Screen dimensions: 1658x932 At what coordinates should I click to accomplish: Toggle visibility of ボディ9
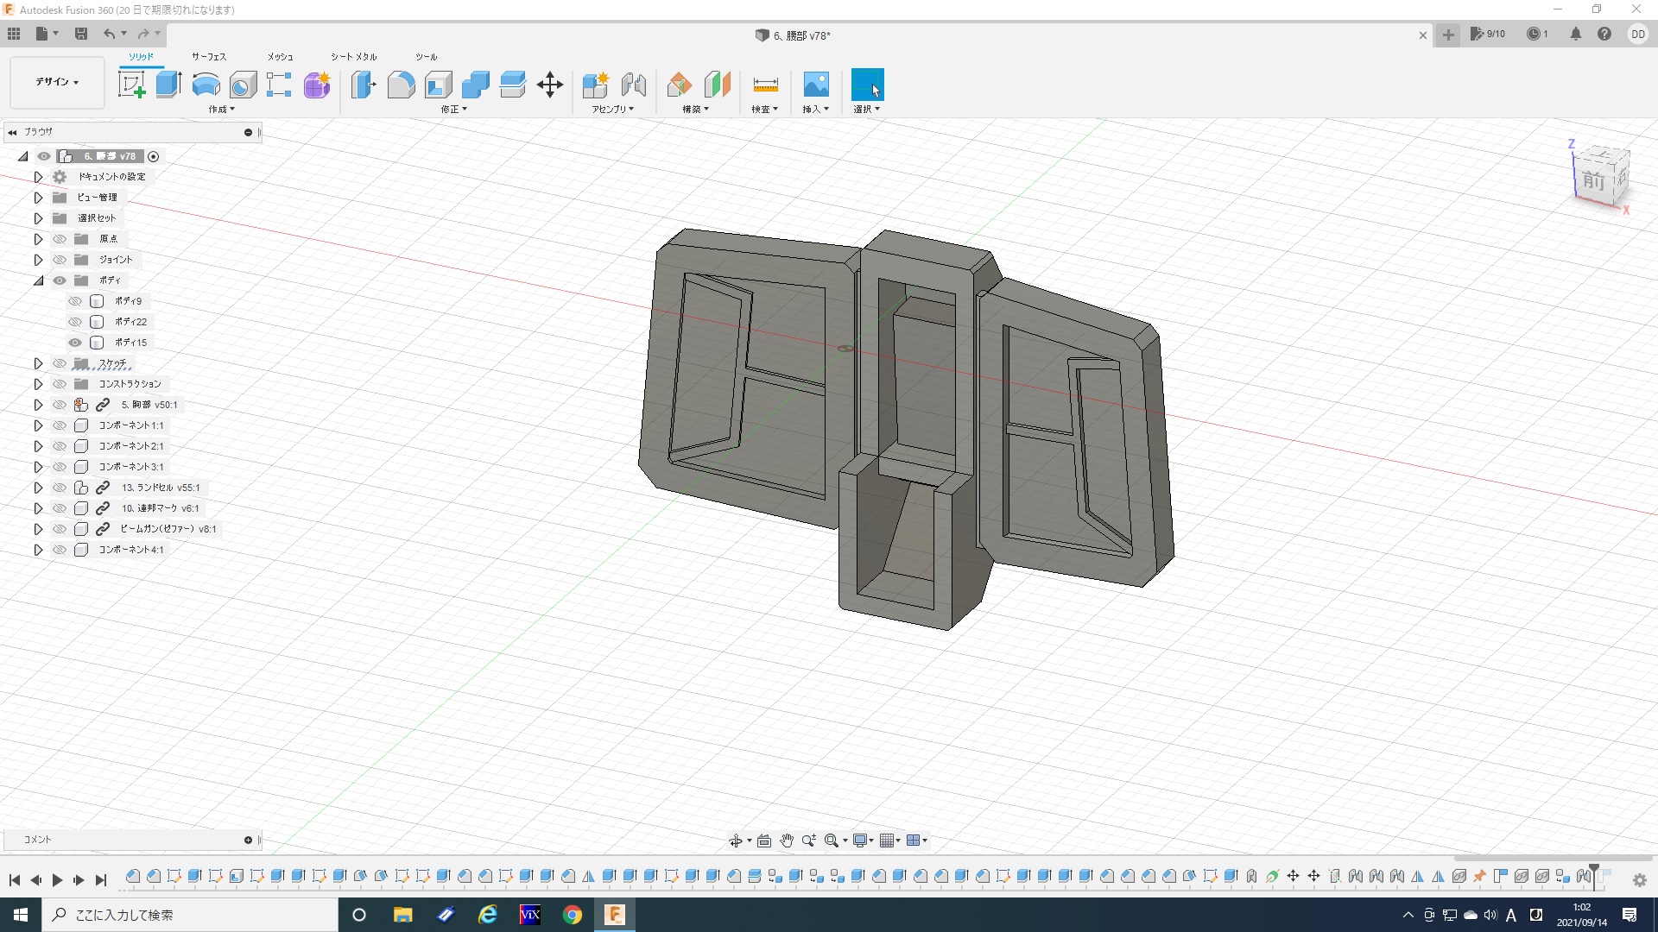coord(75,301)
